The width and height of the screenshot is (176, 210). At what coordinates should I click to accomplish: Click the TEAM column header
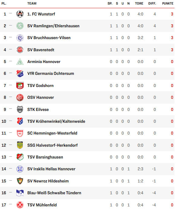32,3
